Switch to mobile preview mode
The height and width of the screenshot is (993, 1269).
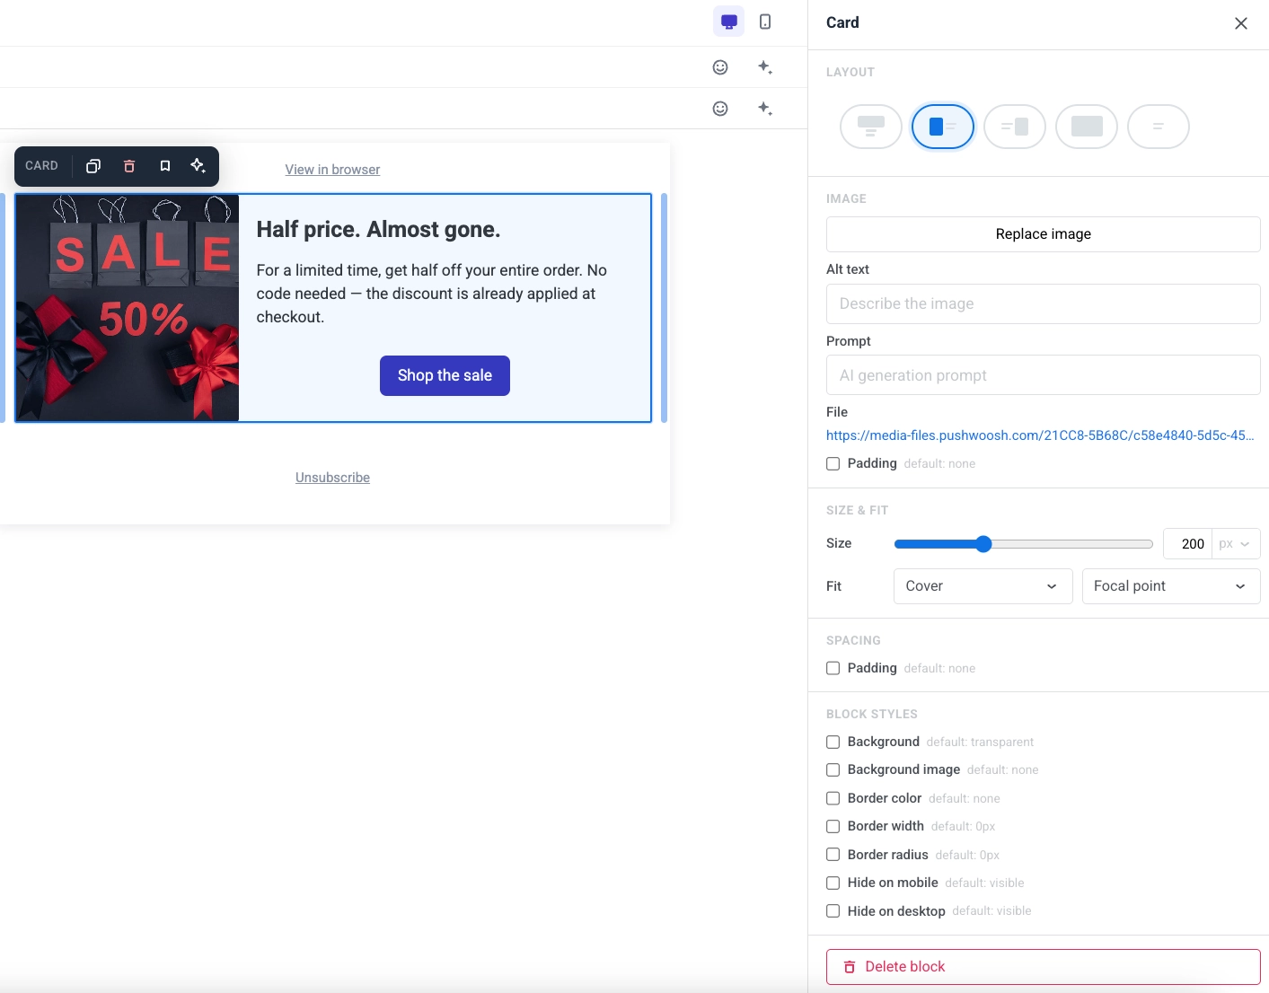[765, 22]
